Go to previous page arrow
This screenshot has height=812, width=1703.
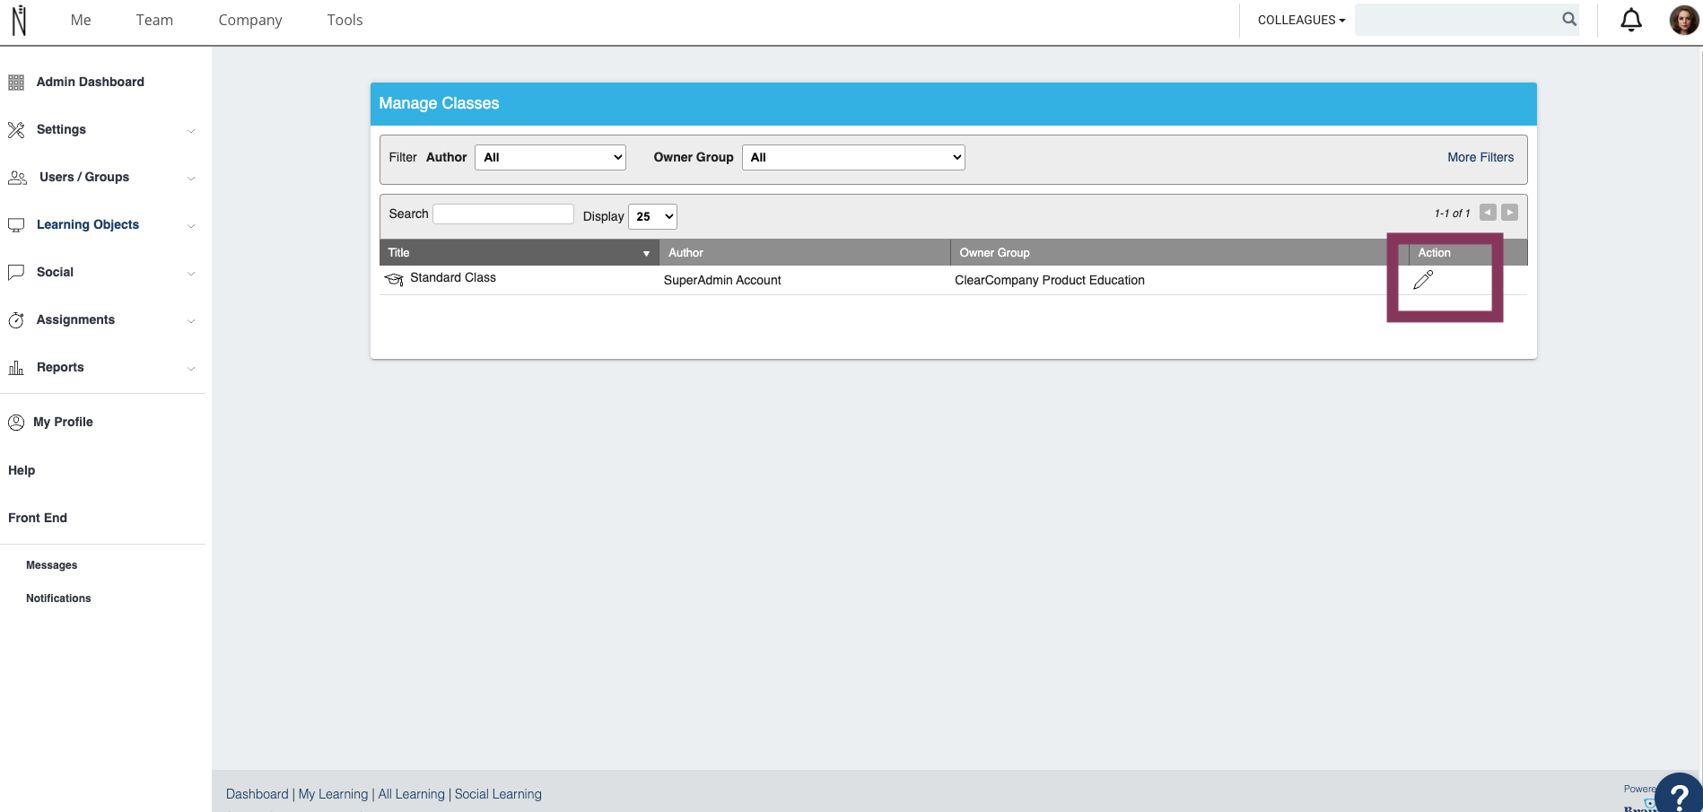pos(1488,213)
